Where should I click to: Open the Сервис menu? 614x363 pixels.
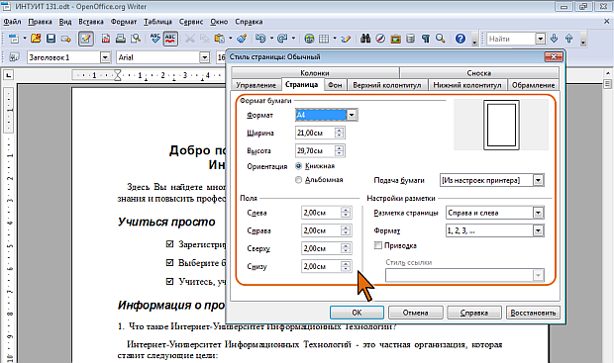click(191, 22)
